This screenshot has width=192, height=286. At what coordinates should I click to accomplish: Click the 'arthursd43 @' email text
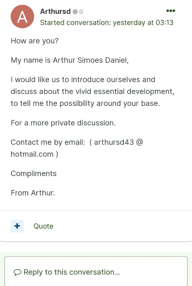[x=118, y=142]
